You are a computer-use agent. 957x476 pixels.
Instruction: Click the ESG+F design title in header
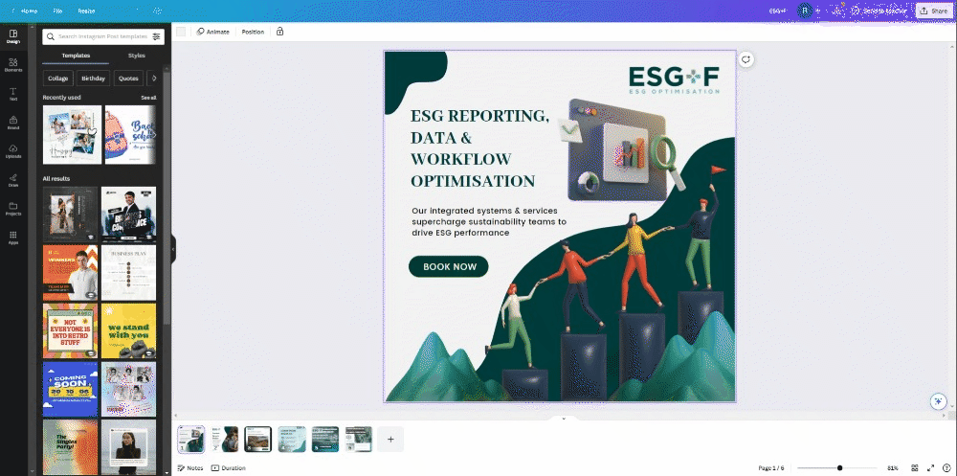click(x=777, y=11)
